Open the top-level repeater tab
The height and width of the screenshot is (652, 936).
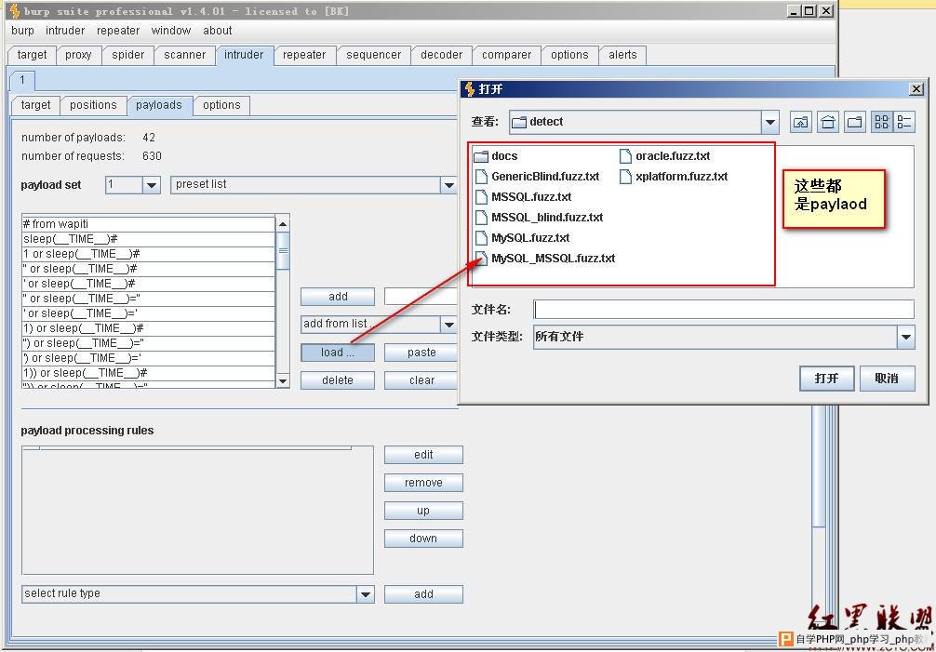pos(304,55)
